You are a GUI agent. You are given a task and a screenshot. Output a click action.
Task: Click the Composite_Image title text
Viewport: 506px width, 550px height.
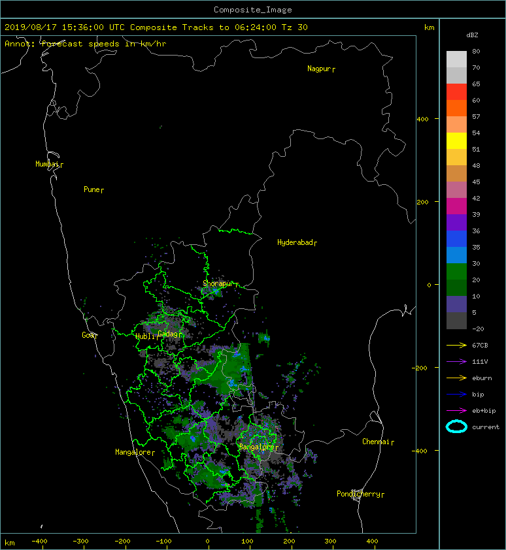(253, 10)
